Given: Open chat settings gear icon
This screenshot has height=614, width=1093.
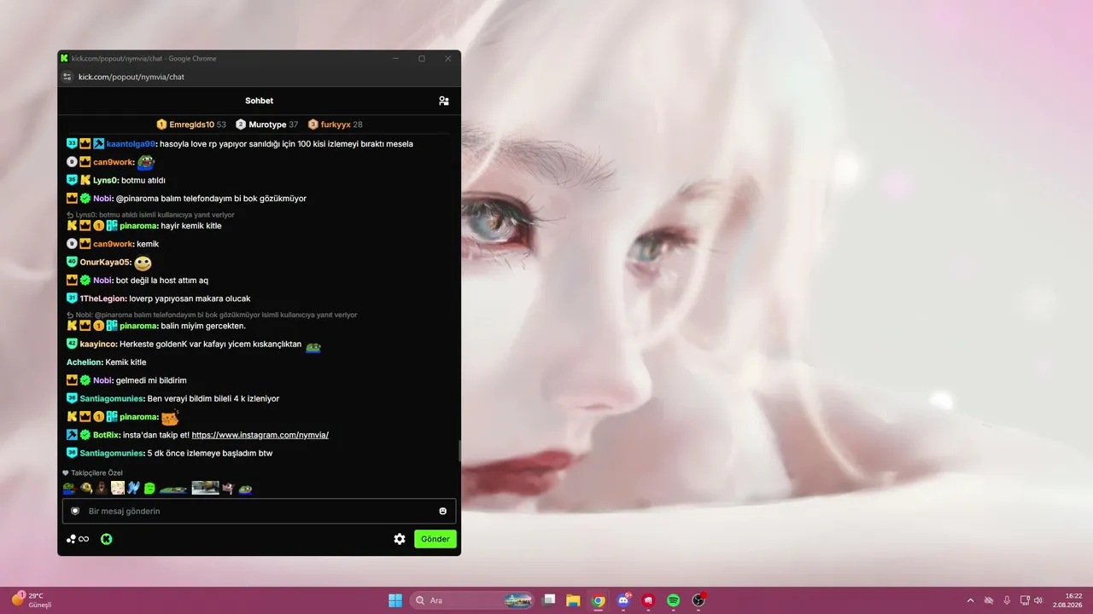Looking at the screenshot, I should click(x=400, y=539).
